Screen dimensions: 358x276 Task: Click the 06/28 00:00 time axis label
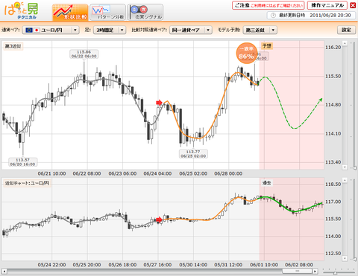click(x=228, y=173)
